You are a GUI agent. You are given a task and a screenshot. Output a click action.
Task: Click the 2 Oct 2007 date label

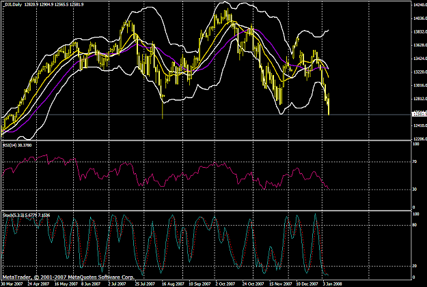pos(225,284)
